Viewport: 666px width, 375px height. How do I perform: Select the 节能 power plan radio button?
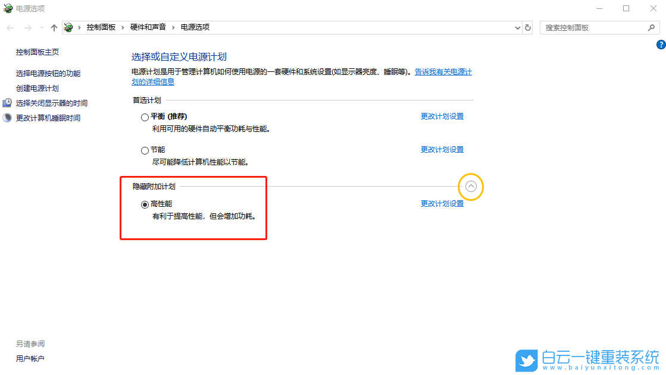tap(145, 150)
